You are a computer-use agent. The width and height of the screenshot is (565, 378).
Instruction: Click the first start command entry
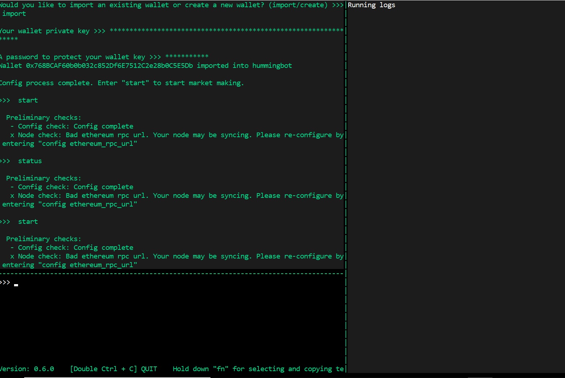[x=28, y=100]
